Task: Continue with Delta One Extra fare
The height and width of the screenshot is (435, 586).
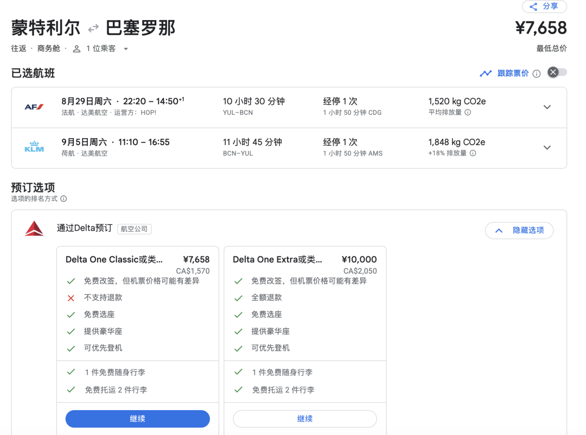Action: click(304, 419)
